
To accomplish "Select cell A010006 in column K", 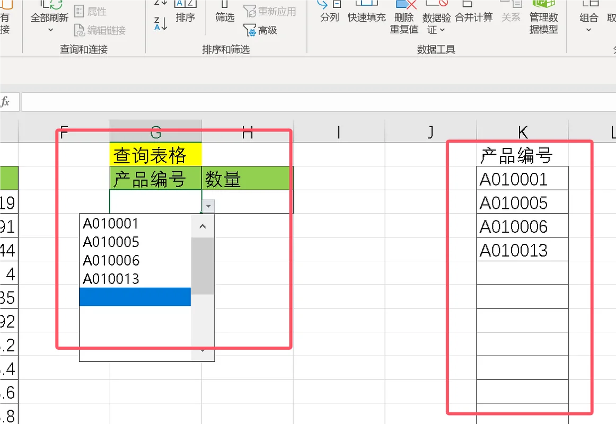I will (523, 226).
